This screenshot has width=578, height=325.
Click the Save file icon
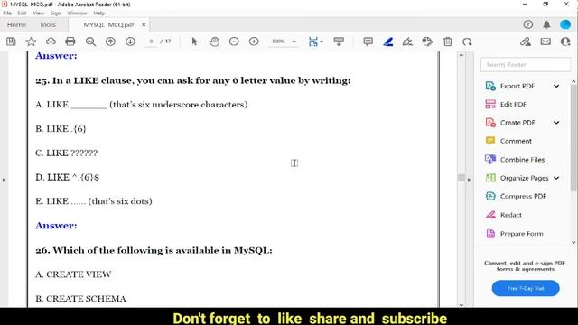click(11, 42)
